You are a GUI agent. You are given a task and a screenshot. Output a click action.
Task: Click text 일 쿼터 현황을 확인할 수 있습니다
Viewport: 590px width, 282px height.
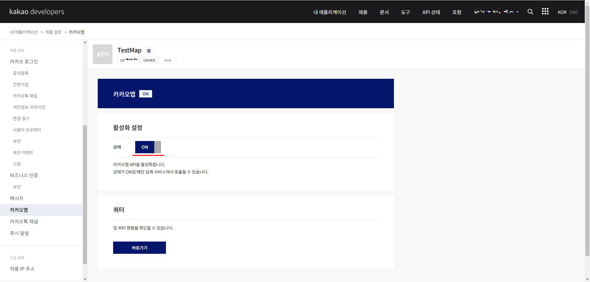click(143, 228)
